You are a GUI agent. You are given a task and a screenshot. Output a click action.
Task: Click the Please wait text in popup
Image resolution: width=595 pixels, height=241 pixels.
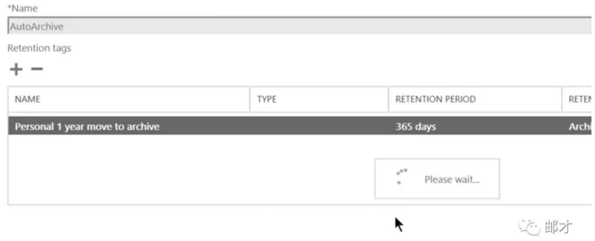click(x=452, y=179)
